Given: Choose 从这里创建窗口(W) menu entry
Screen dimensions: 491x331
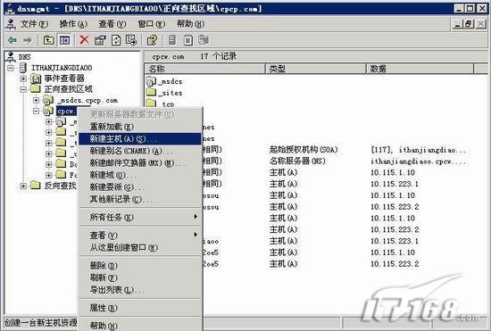Looking at the screenshot, I should [139, 247].
